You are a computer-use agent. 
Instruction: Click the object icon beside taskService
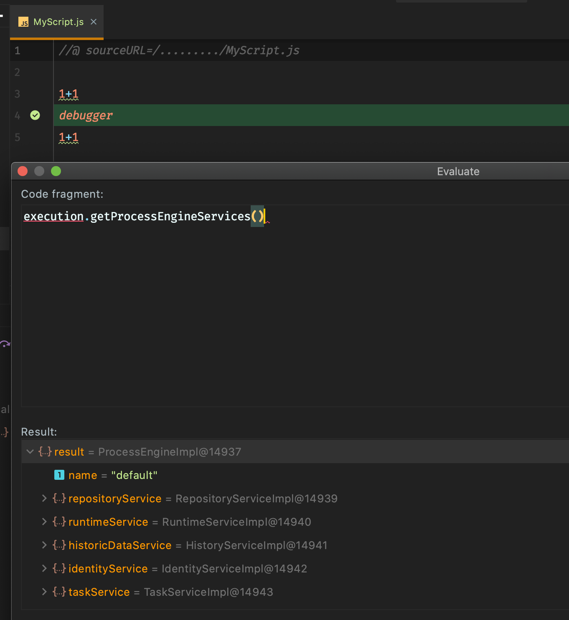(x=59, y=592)
